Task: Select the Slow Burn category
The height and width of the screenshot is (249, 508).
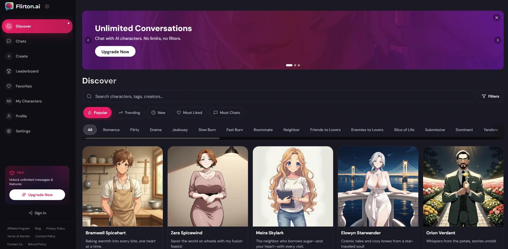Action: click(x=207, y=130)
